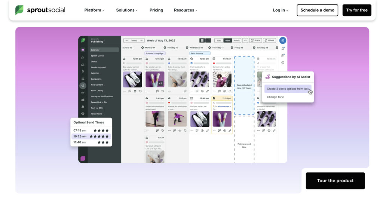Expand the Resources dropdown
The width and height of the screenshot is (383, 199).
pyautogui.click(x=186, y=10)
